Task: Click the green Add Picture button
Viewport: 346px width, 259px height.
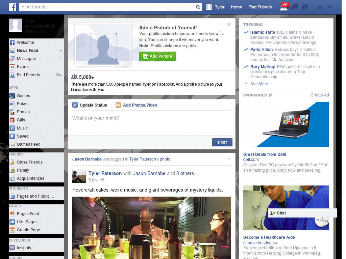Action: coord(157,56)
